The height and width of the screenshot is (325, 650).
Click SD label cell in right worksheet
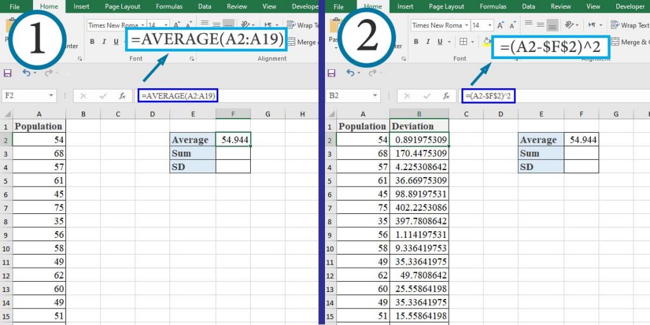[541, 167]
